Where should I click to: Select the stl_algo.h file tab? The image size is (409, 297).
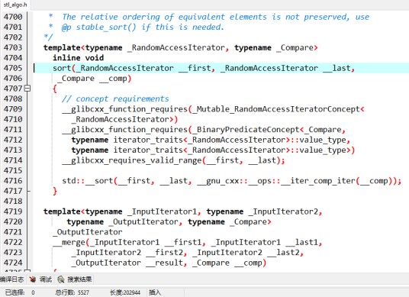15,5
